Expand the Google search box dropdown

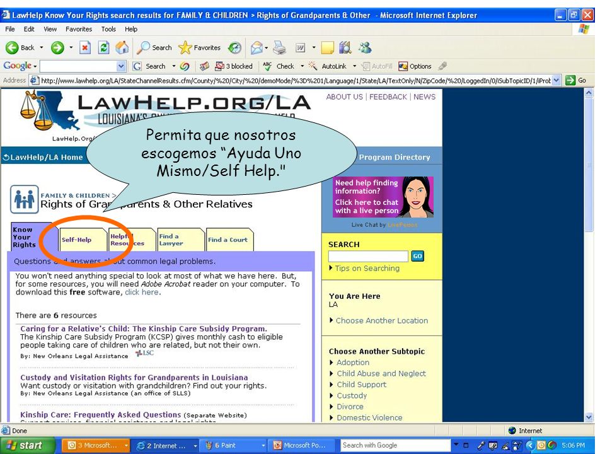tap(121, 66)
